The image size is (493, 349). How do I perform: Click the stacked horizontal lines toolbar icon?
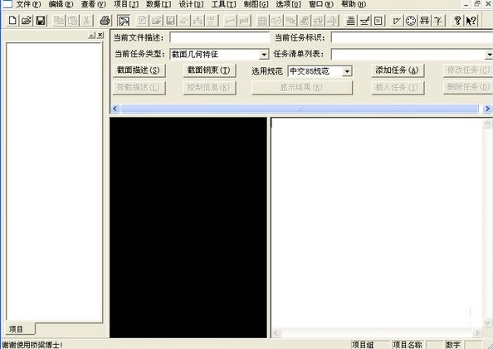click(350, 21)
